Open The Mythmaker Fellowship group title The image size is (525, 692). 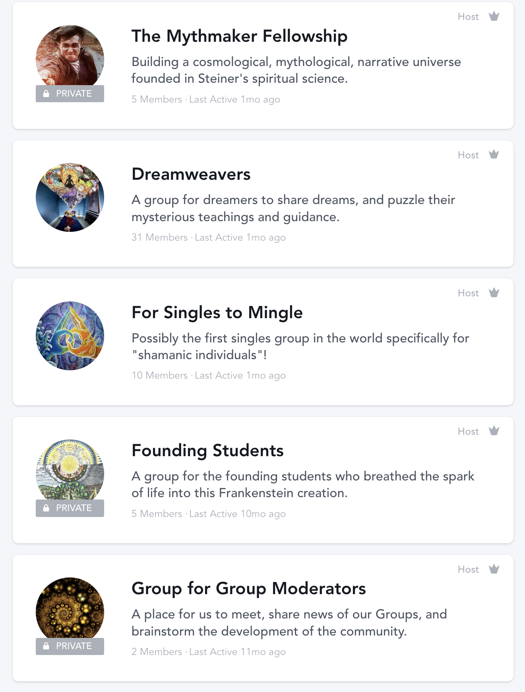point(239,36)
